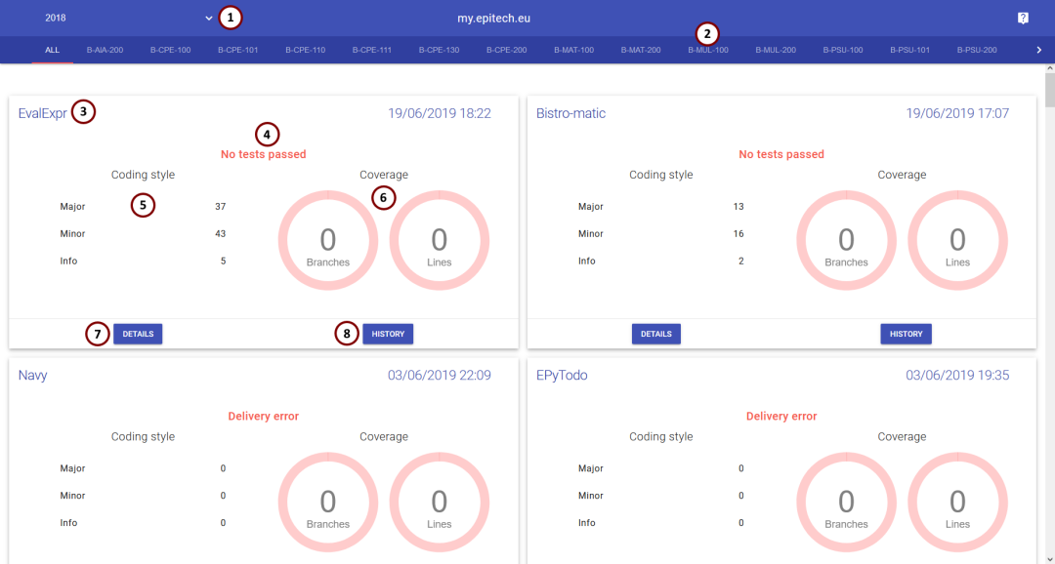
Task: View History for the EvalExpr project
Action: click(x=388, y=334)
